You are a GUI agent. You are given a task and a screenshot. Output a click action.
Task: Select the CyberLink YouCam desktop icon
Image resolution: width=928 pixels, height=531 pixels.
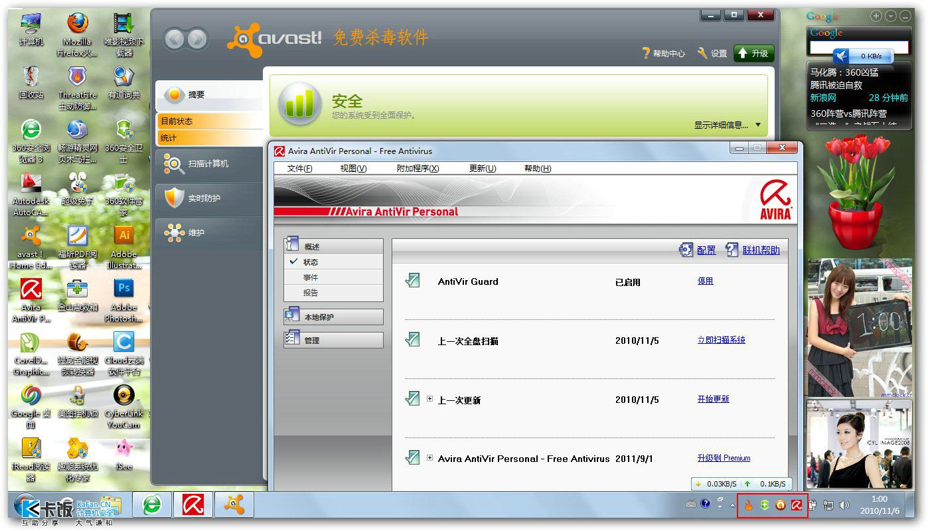click(x=123, y=406)
